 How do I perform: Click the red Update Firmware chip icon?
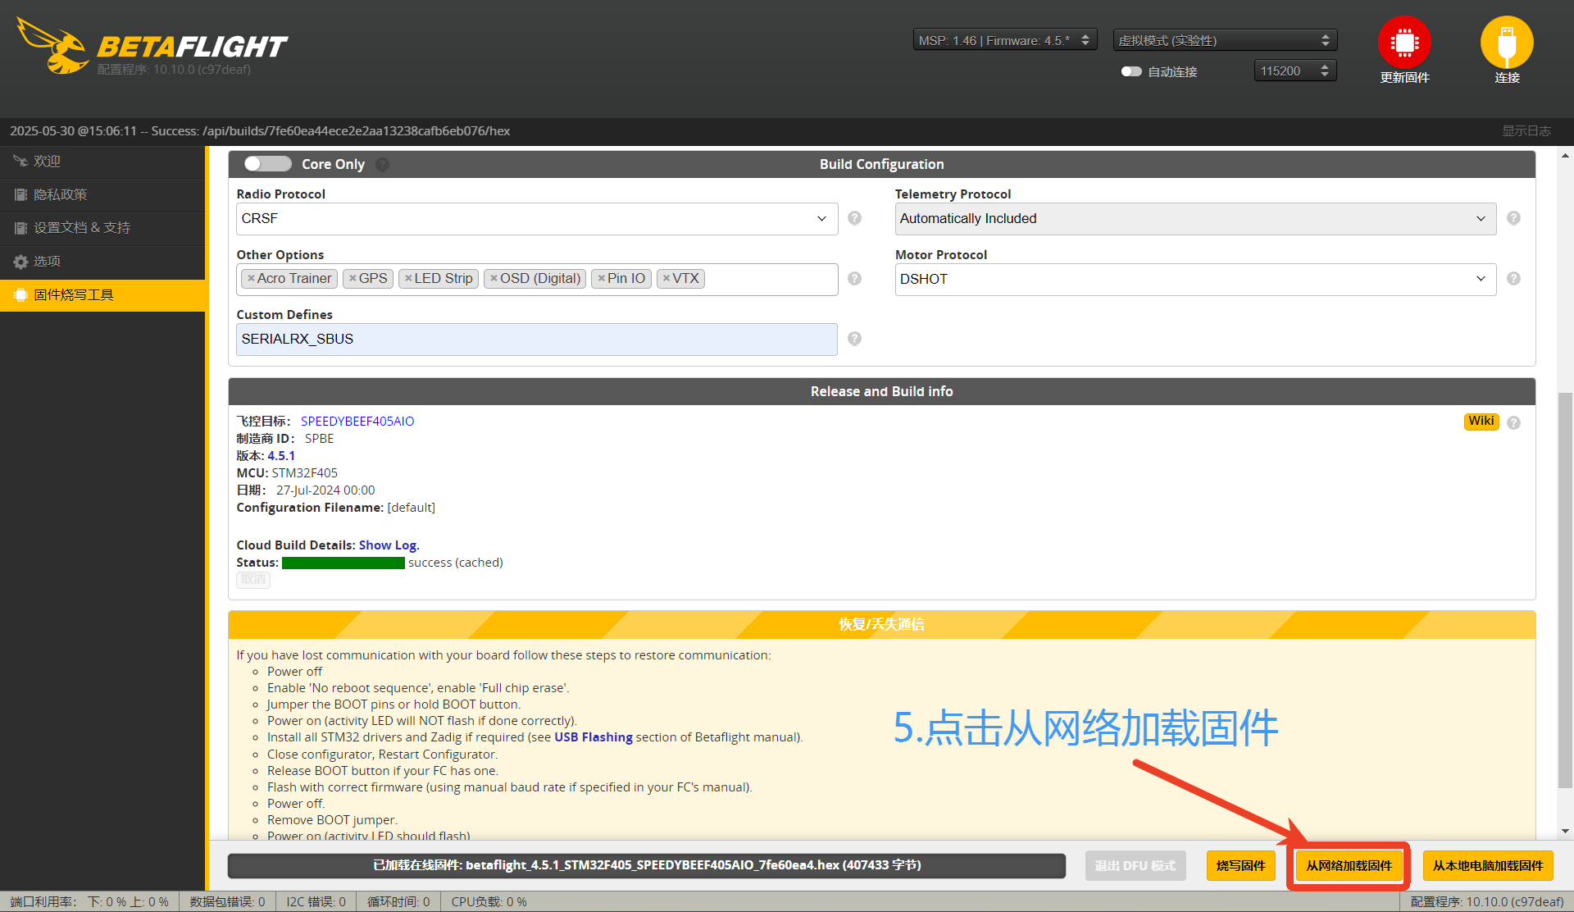point(1404,43)
